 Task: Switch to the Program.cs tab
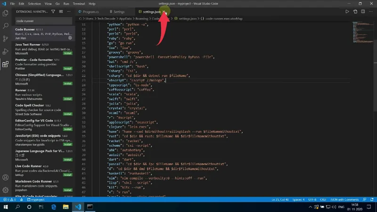tap(90, 11)
